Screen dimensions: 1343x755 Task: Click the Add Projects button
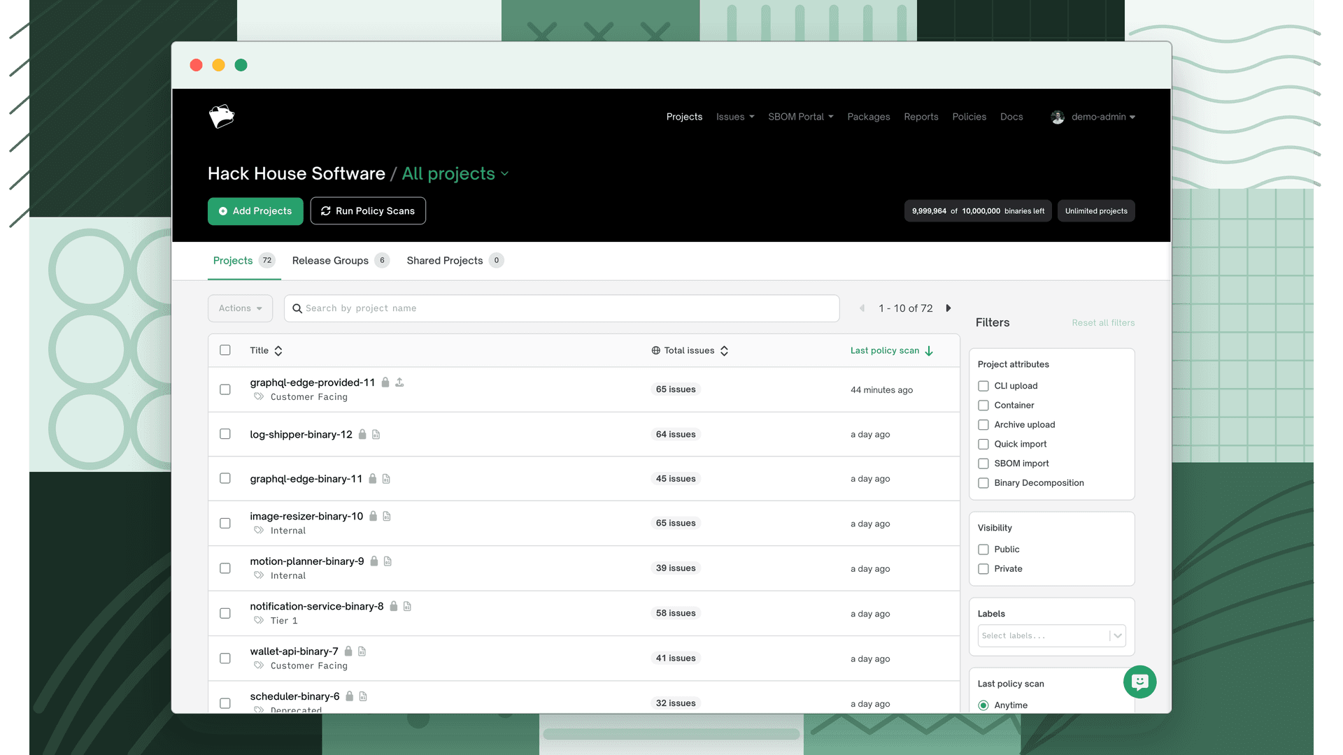[255, 211]
